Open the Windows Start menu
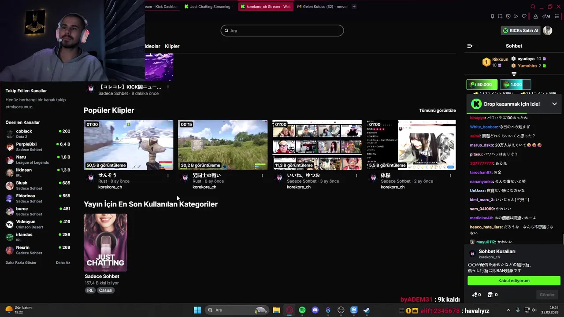This screenshot has height=317, width=564. click(197, 310)
